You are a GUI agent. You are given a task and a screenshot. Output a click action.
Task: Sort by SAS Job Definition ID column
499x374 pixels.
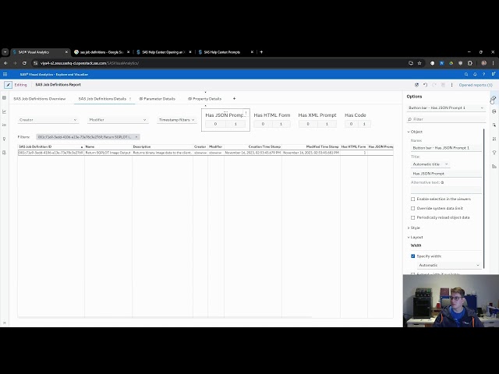[51, 146]
